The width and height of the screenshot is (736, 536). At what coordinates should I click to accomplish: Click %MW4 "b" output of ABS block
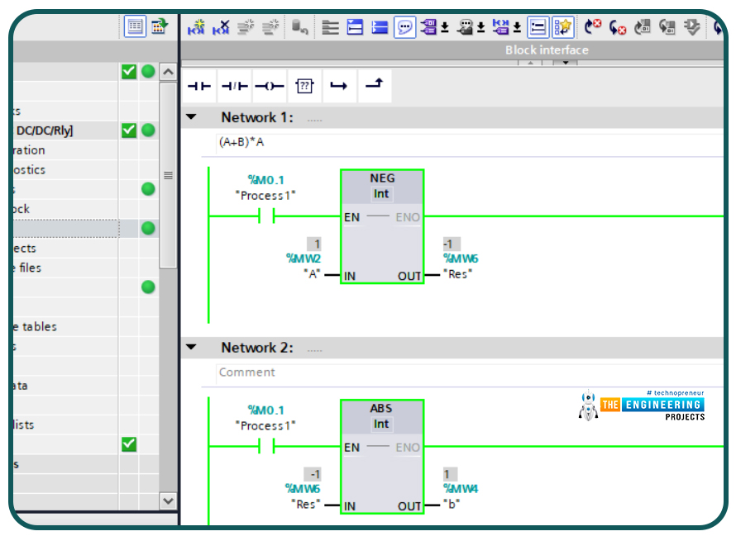460,496
